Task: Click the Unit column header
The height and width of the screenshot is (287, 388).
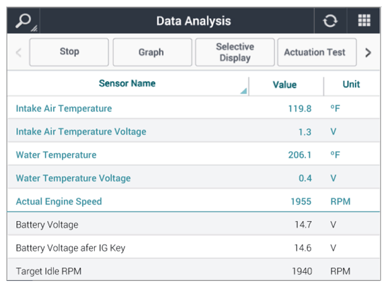Action: tap(351, 84)
